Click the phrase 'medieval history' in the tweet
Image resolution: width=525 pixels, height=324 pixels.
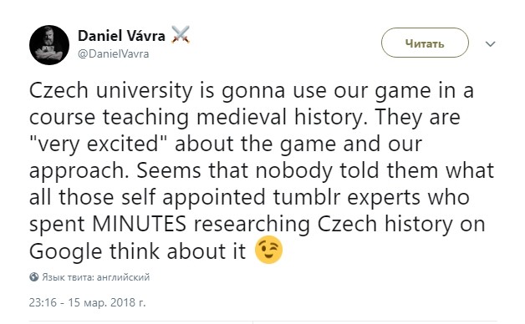282,117
